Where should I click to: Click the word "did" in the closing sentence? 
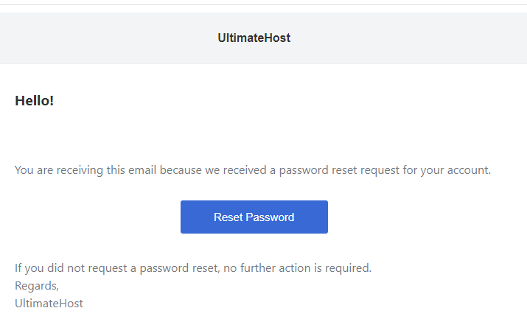tap(55, 268)
